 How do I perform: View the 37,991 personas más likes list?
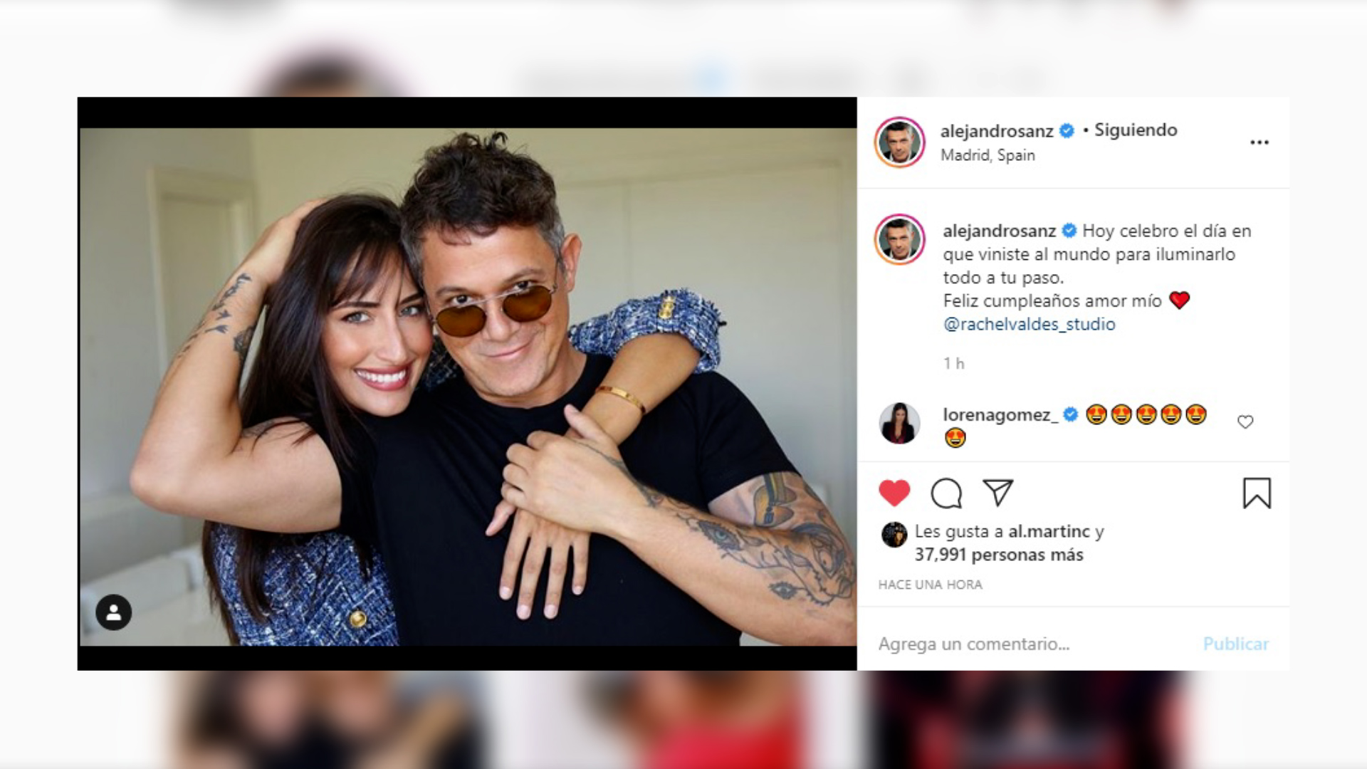[x=999, y=555]
